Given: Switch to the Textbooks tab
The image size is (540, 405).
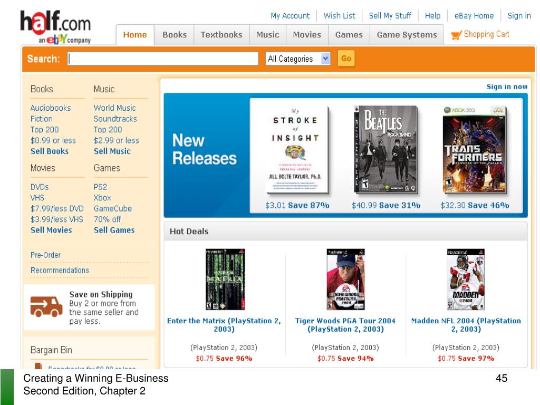Looking at the screenshot, I should [221, 35].
